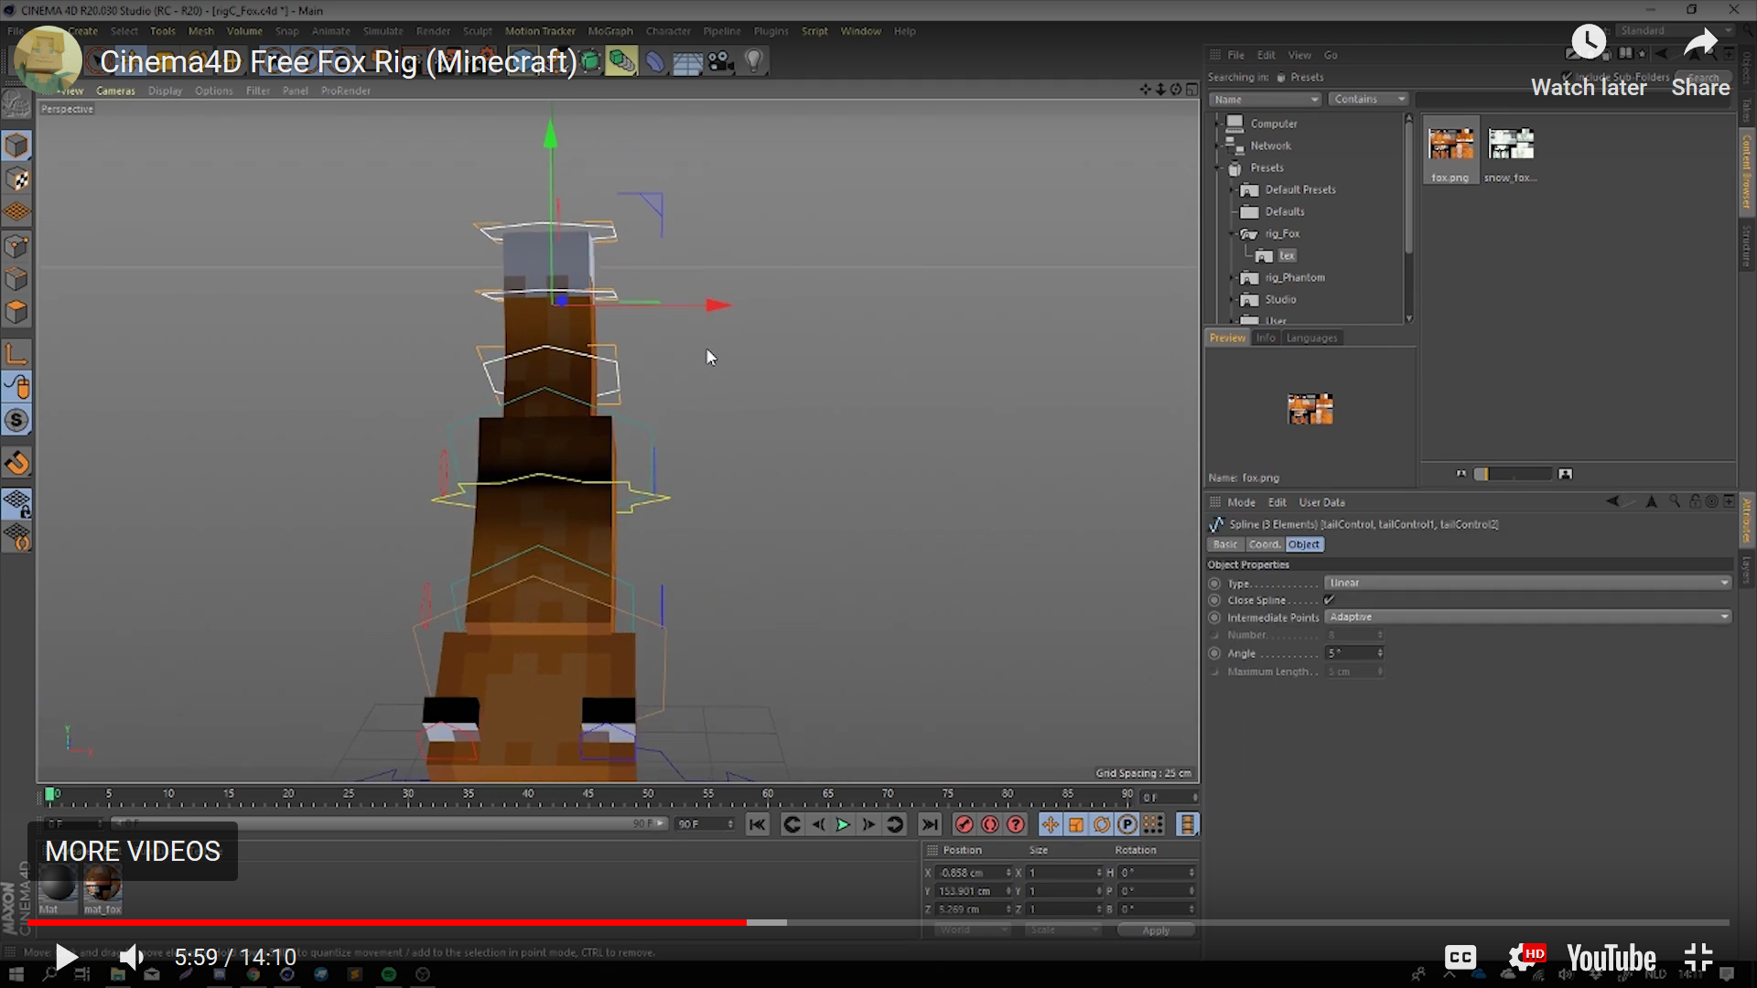Mute the video with speaker icon
This screenshot has width=1757, height=988.
click(x=131, y=958)
